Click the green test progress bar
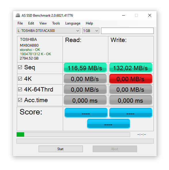The image size is (169, 170). (73, 134)
